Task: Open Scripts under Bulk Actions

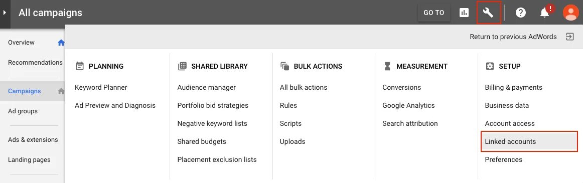Action: point(290,124)
